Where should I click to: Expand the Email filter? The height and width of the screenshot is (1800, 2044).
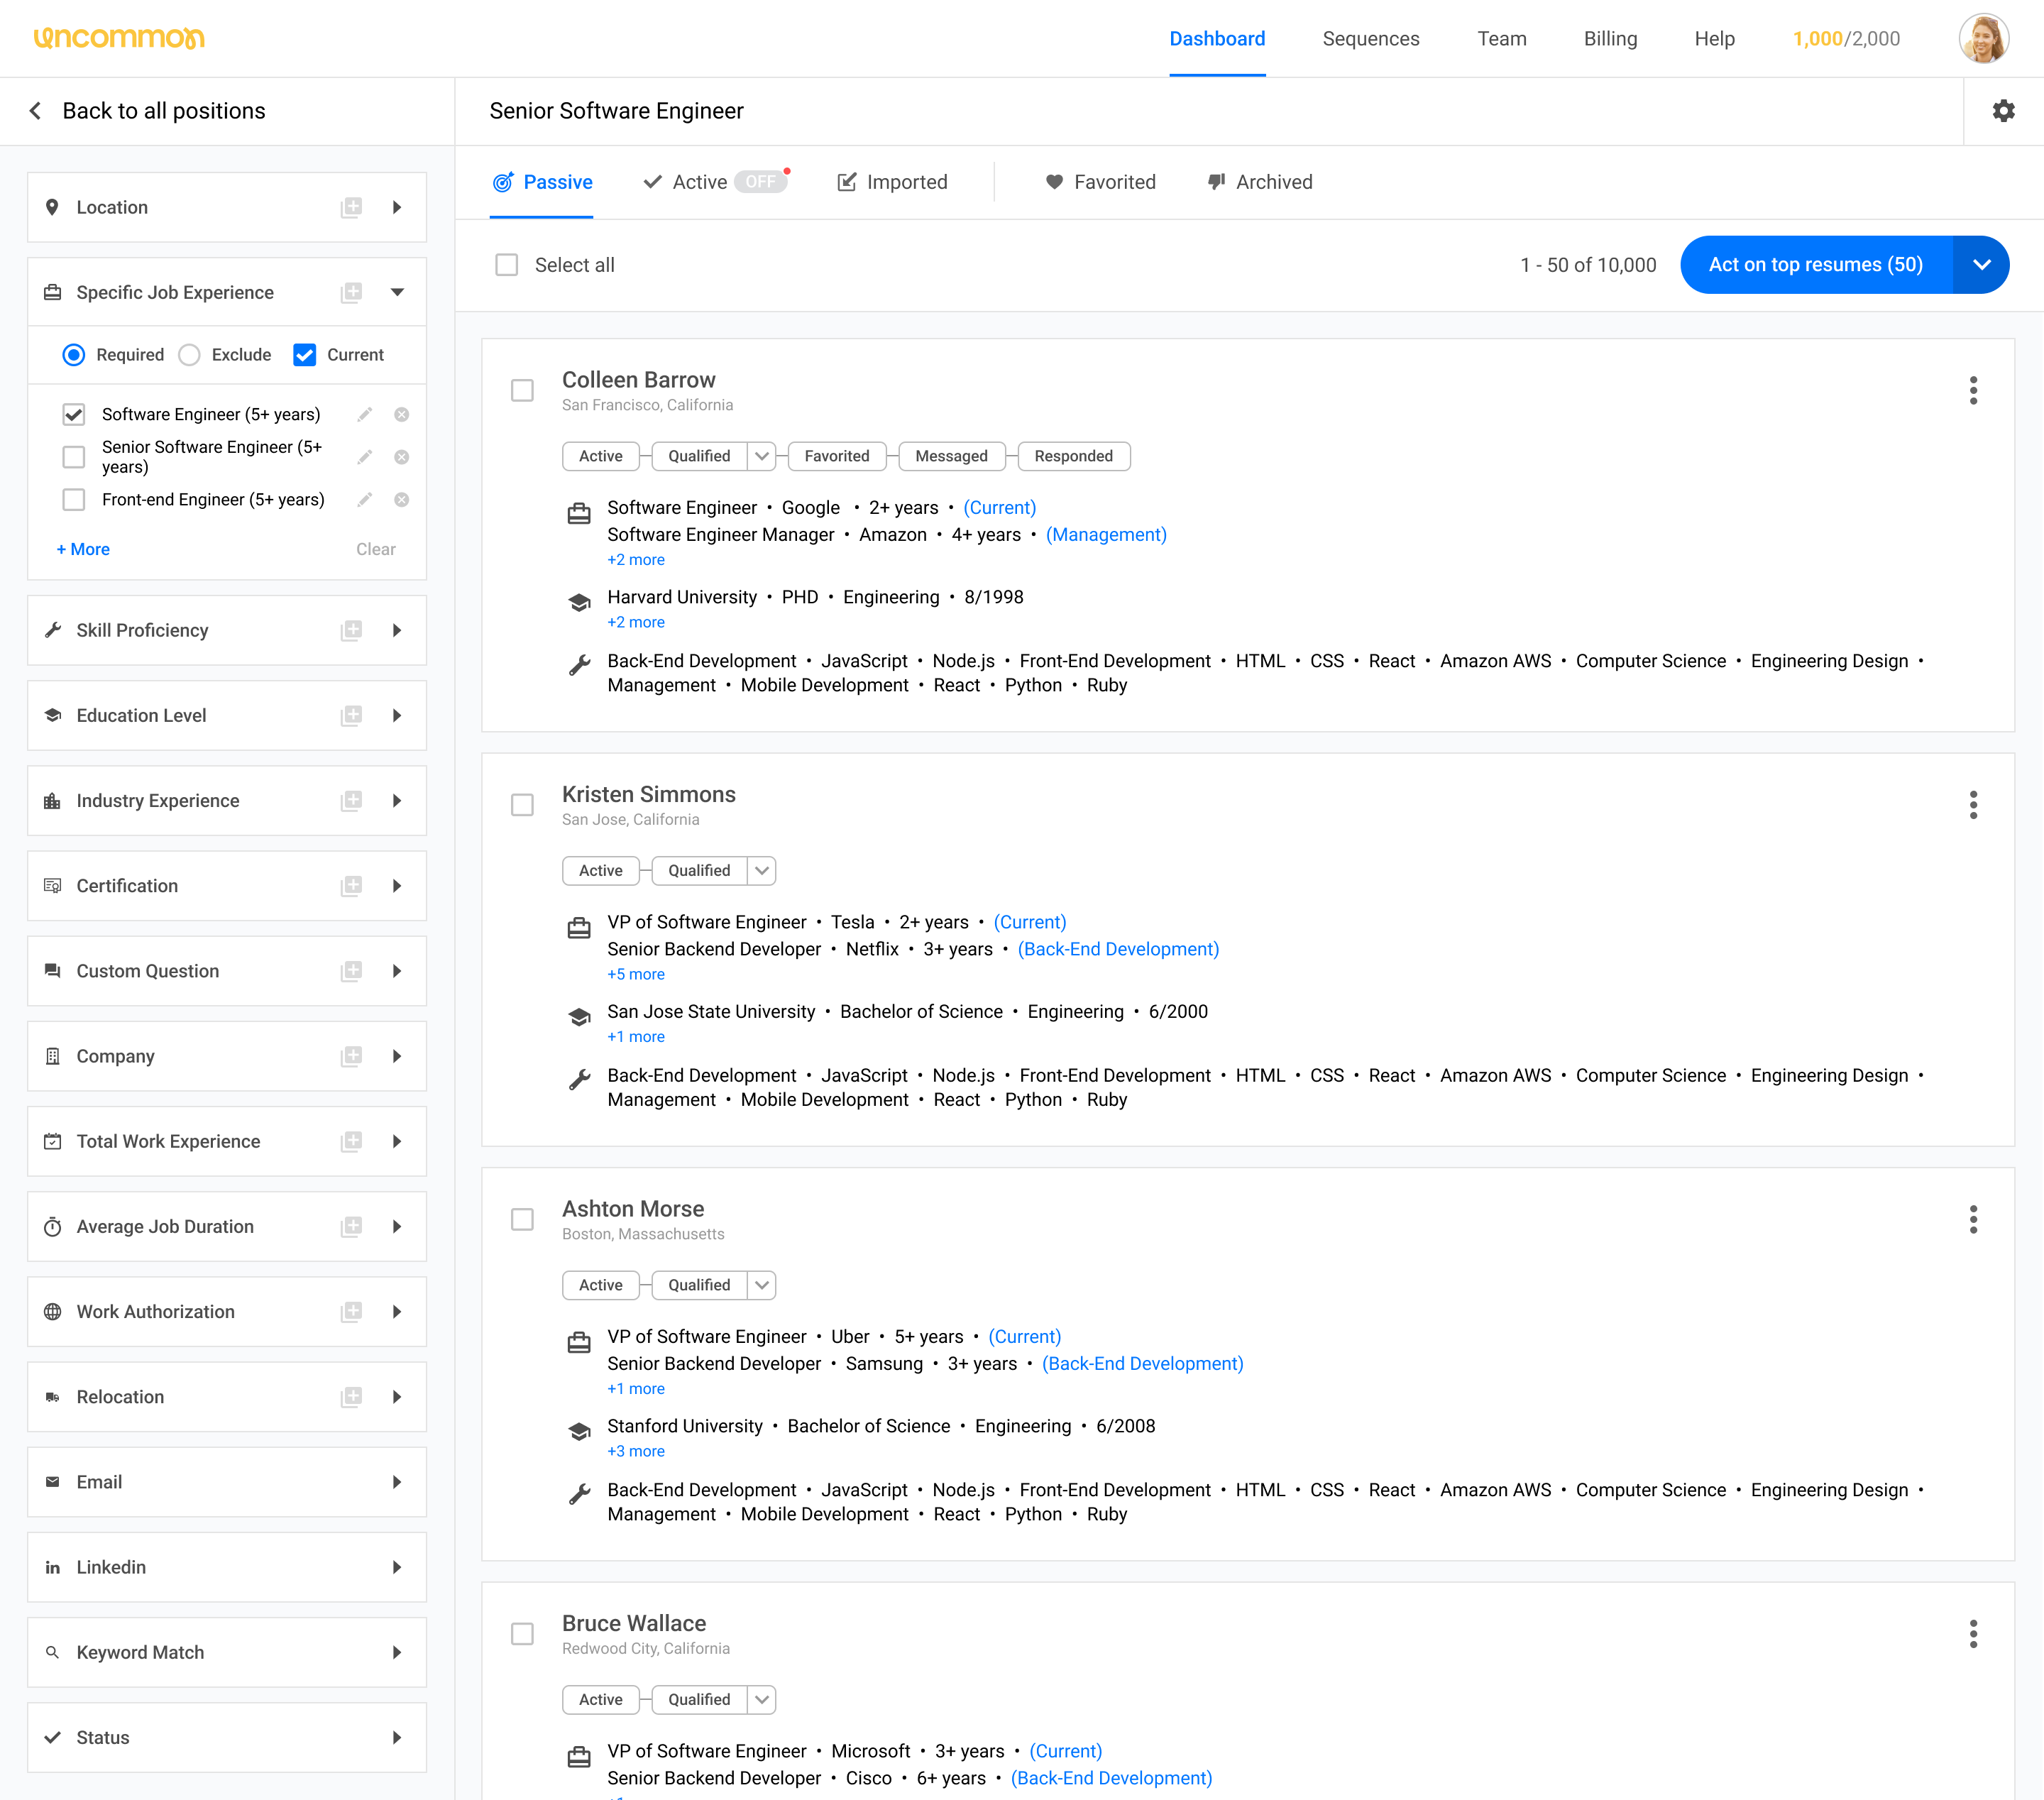point(397,1482)
